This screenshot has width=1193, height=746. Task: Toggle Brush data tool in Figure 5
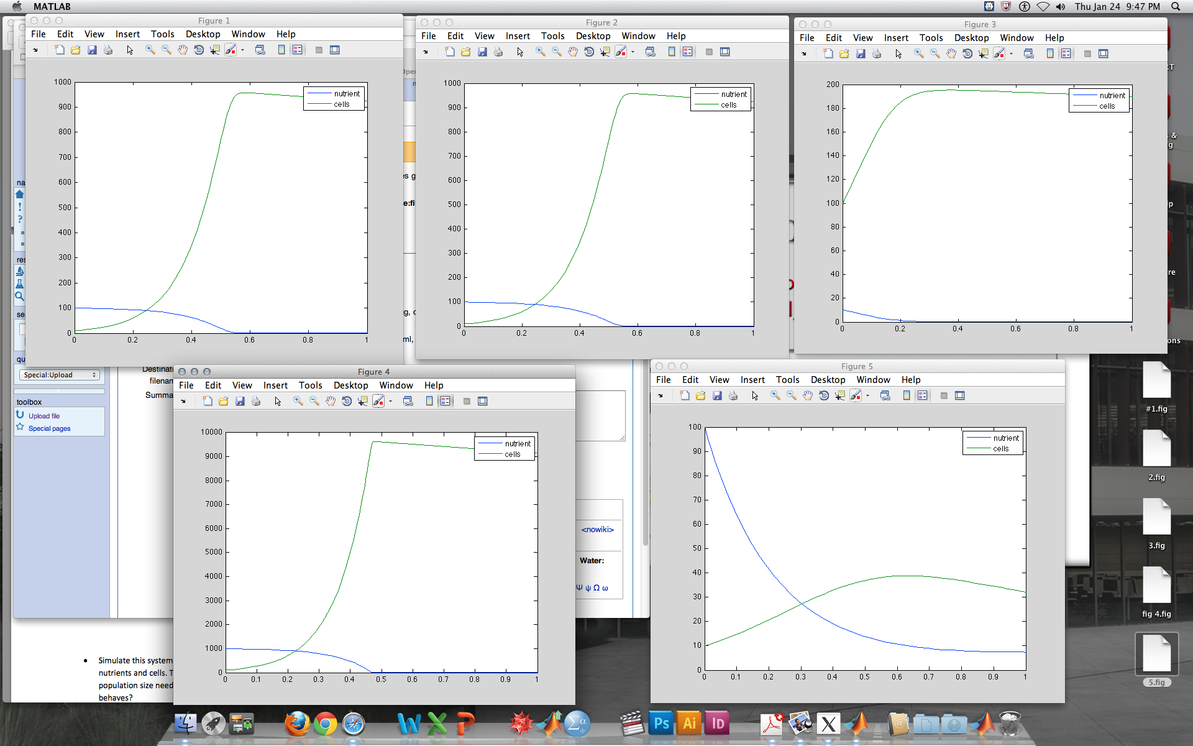[856, 395]
